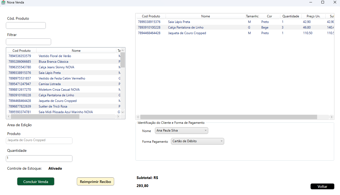Screen dimensions: 340x195
Task: Click the subtotal value 293,80
Action: 142,186
